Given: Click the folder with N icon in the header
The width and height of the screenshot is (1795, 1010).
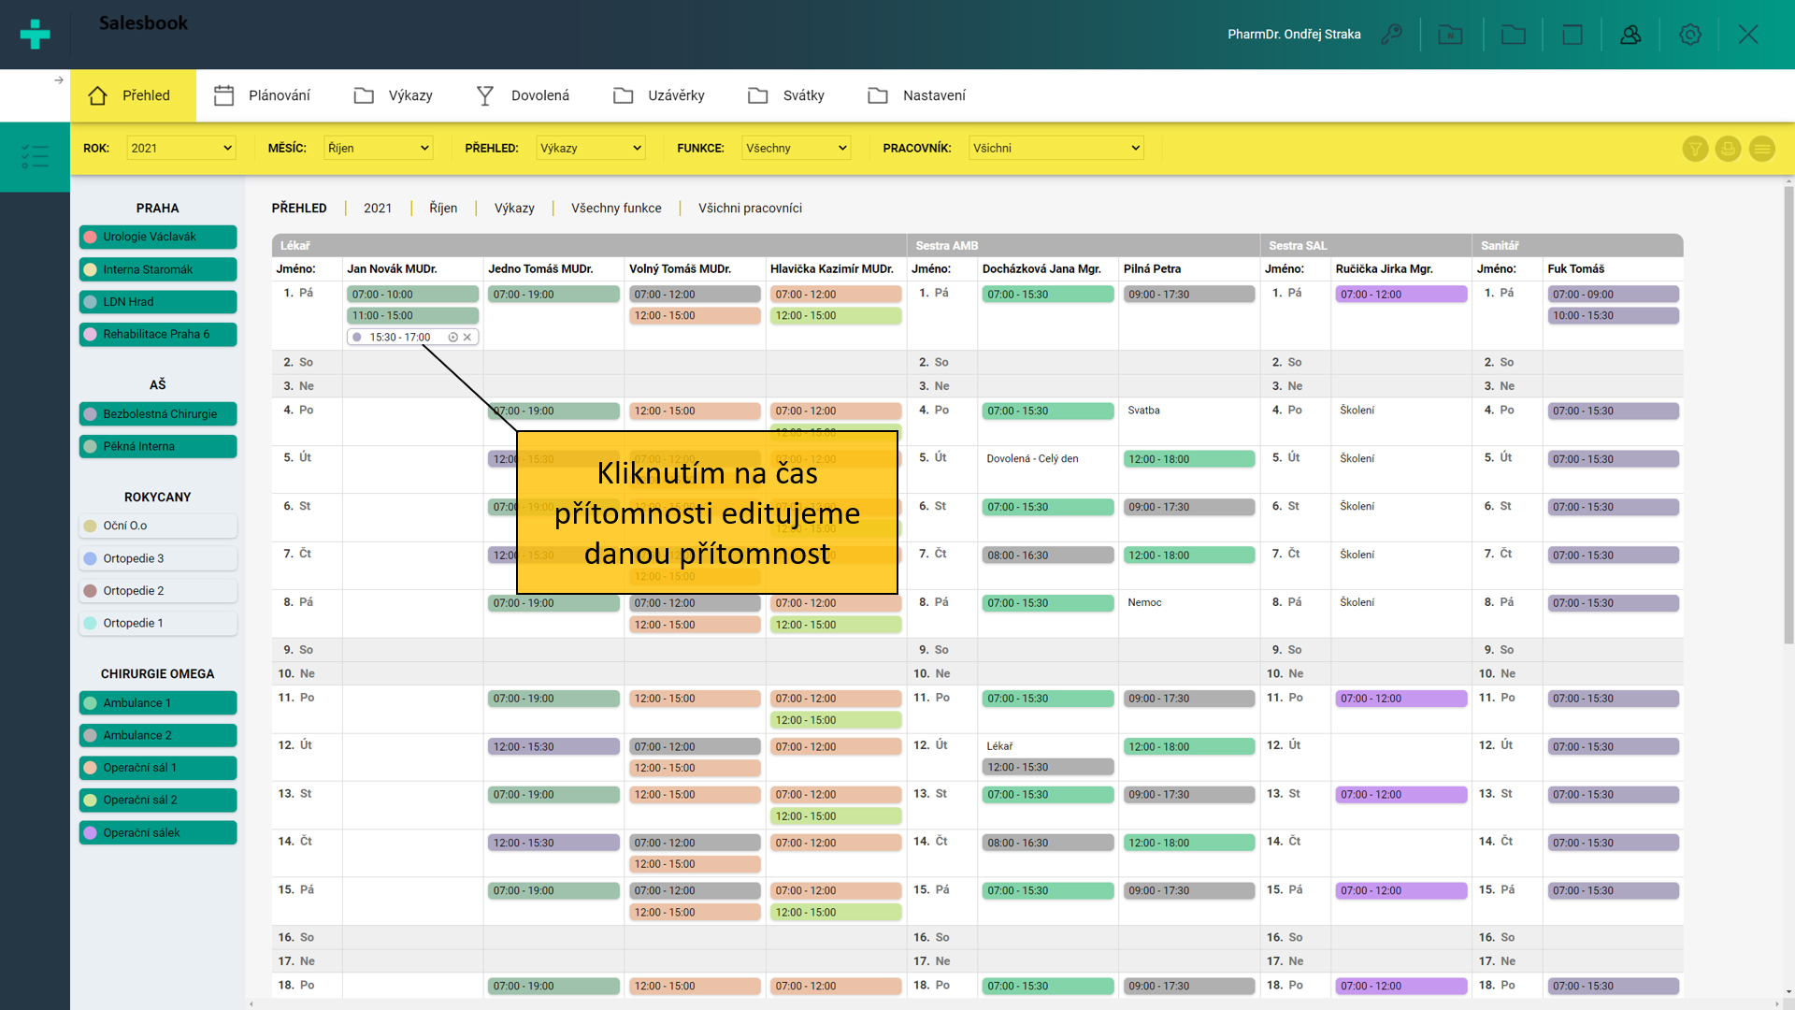Looking at the screenshot, I should [x=1450, y=35].
